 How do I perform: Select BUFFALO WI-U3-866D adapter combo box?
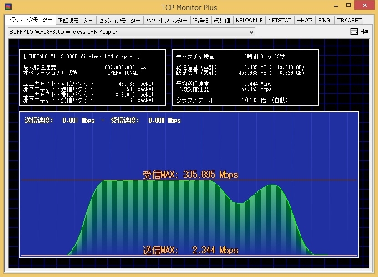click(131, 32)
